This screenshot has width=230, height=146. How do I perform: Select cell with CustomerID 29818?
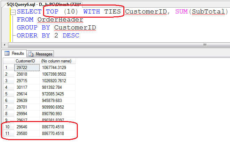(x=27, y=74)
